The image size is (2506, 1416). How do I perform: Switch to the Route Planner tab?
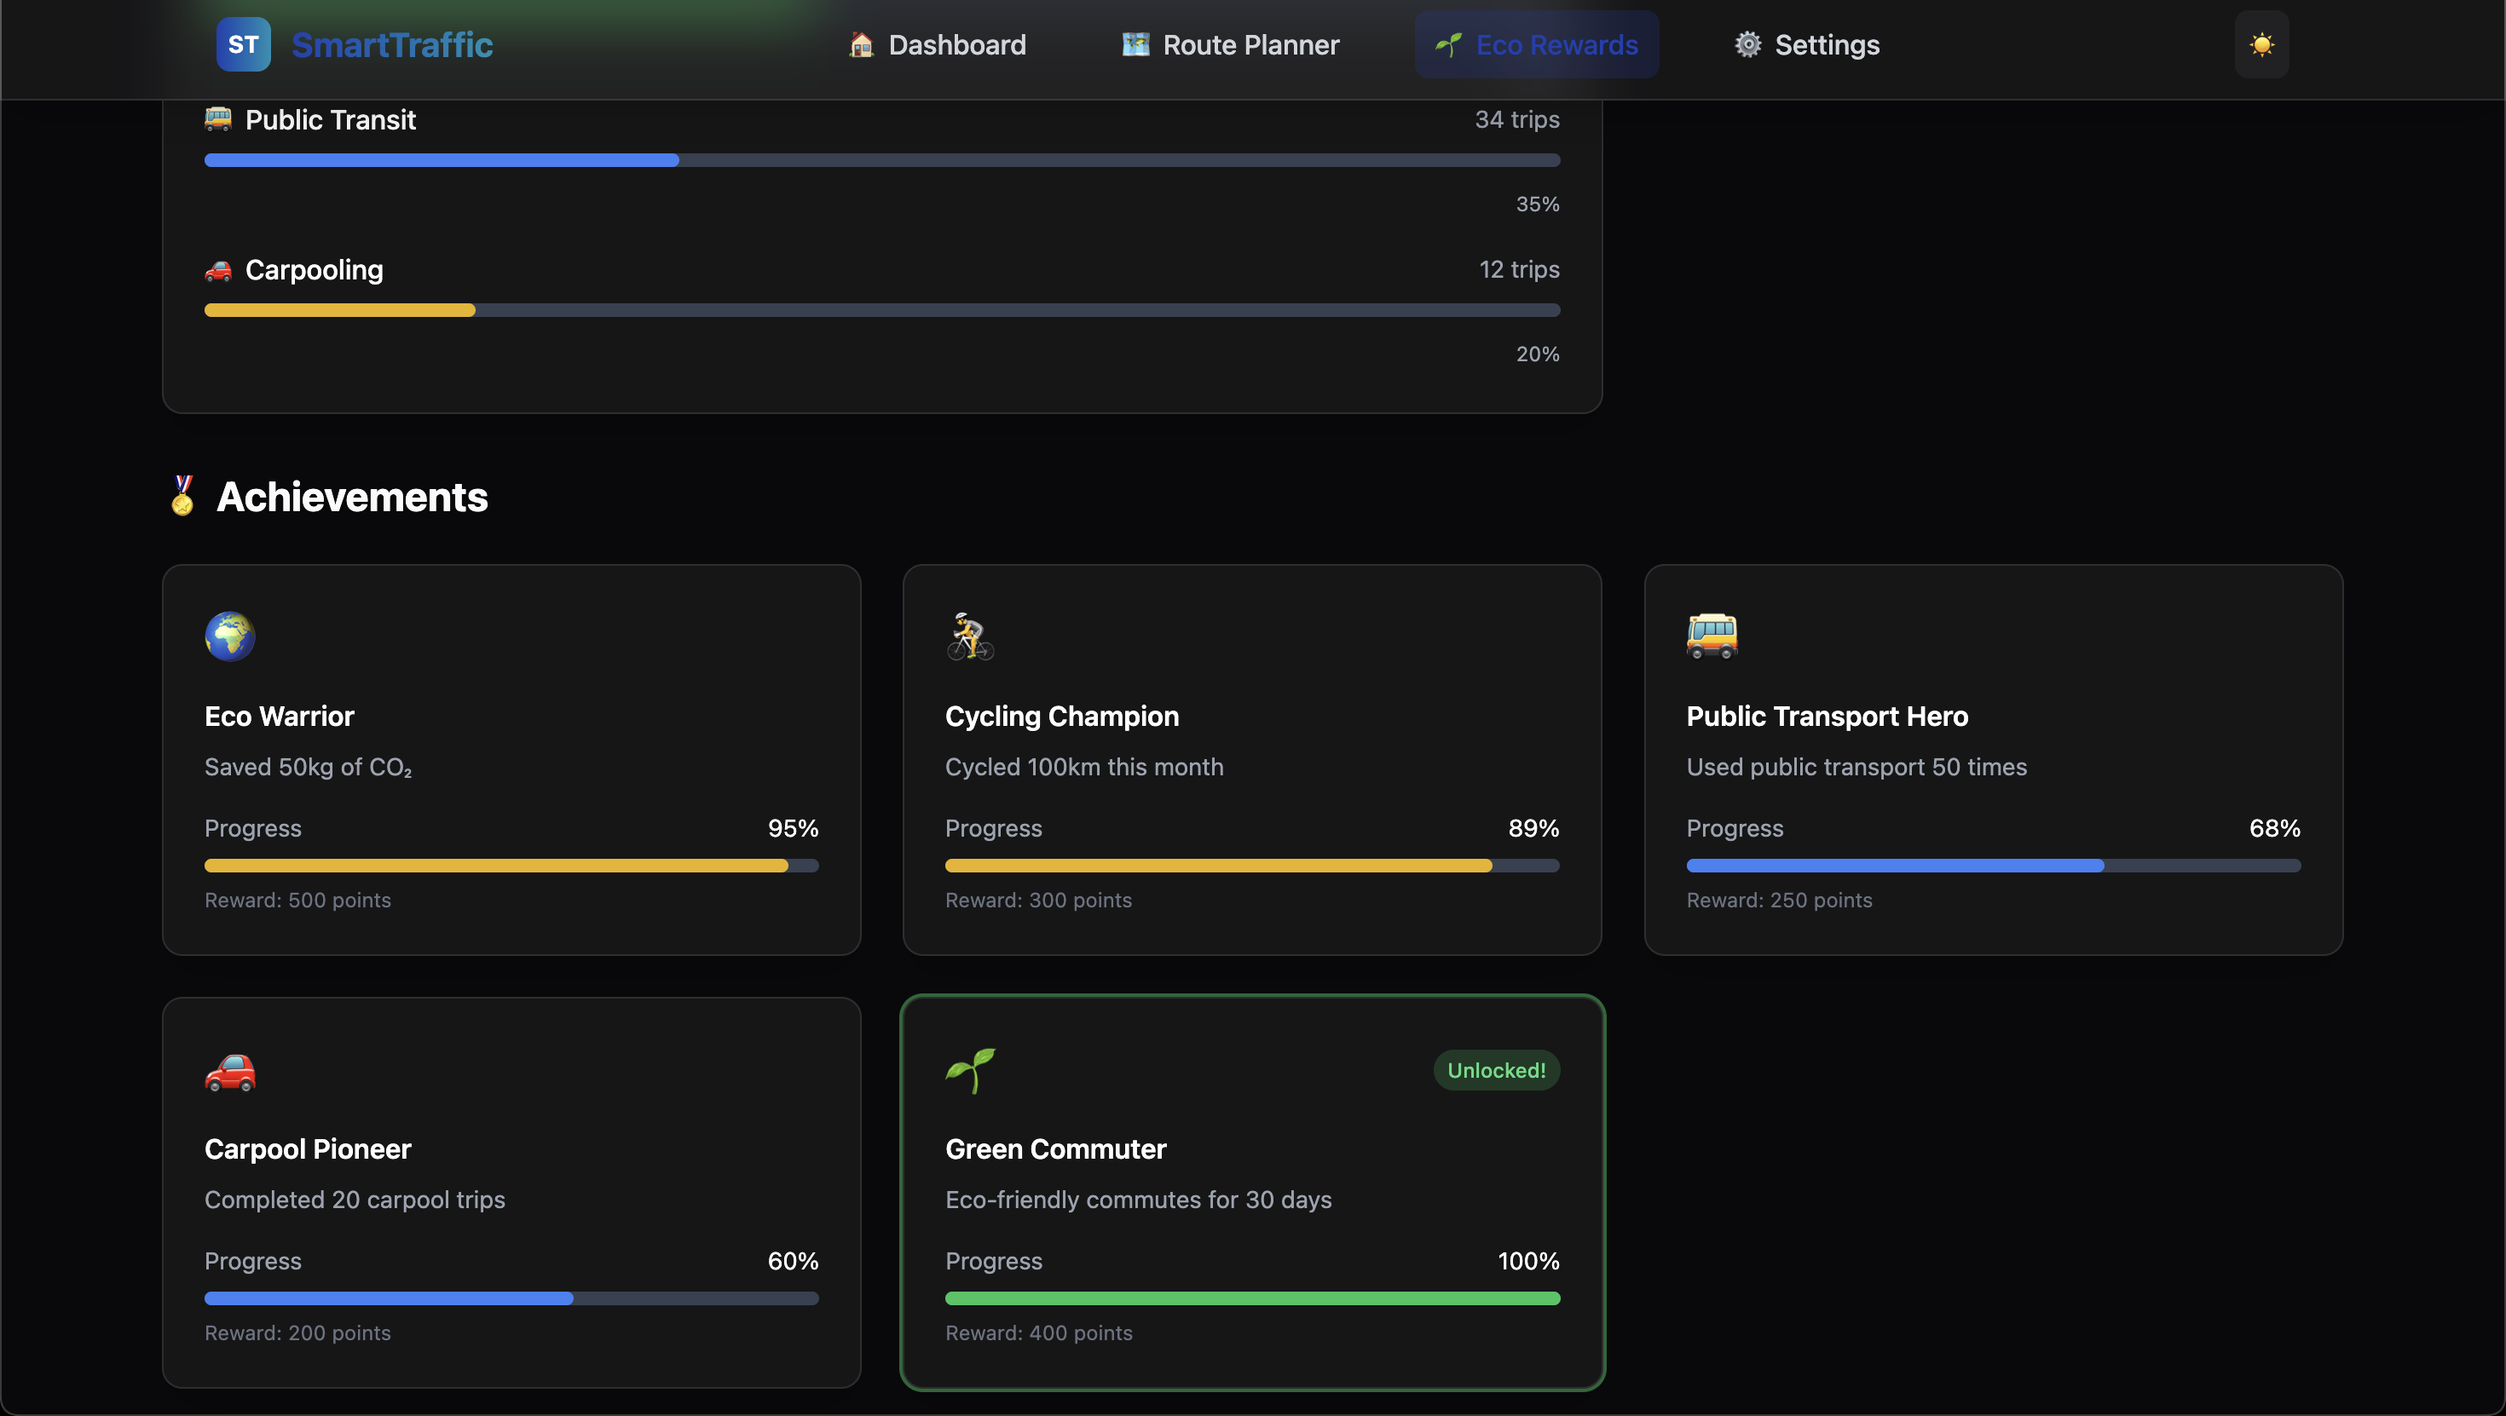(1231, 45)
